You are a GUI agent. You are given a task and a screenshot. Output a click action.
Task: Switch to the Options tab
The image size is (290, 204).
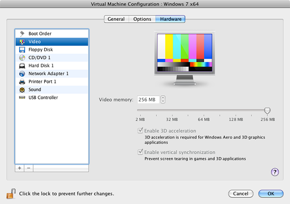point(142,19)
